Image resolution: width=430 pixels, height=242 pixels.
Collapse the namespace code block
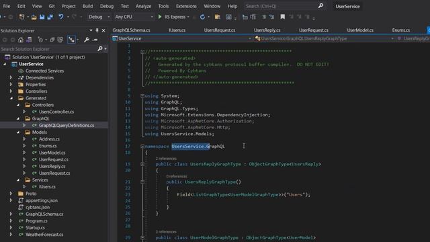click(x=142, y=147)
